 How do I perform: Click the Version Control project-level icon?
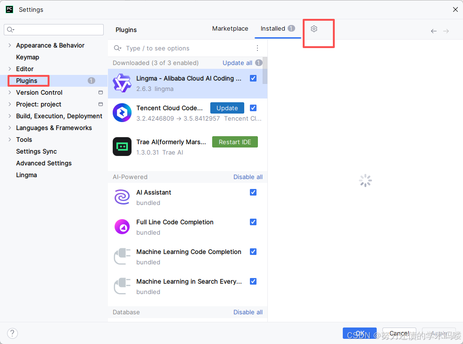click(x=101, y=92)
